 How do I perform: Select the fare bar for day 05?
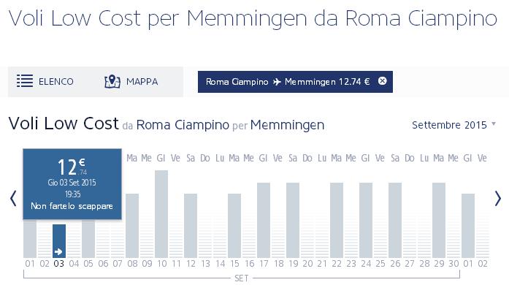pos(88,238)
